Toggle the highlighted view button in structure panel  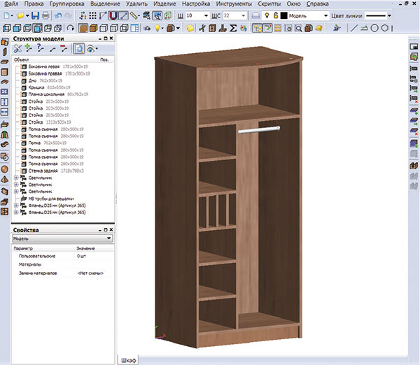click(x=79, y=49)
